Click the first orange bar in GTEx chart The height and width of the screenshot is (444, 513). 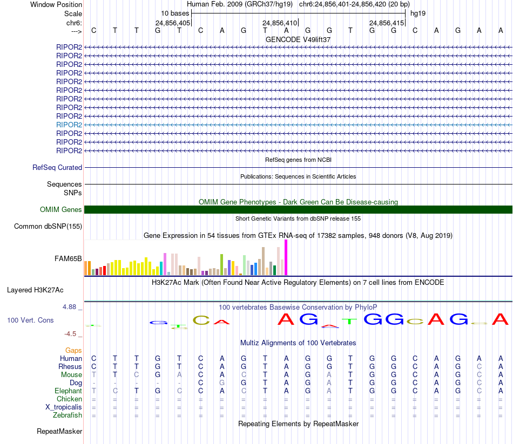(86, 268)
